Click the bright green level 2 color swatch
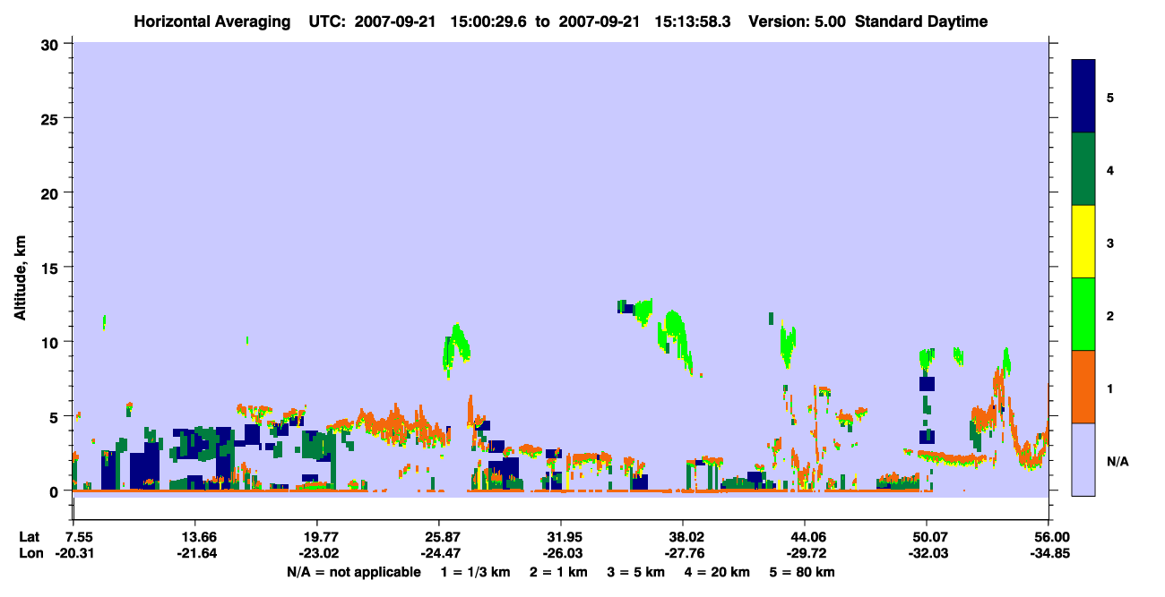 [x=1083, y=313]
